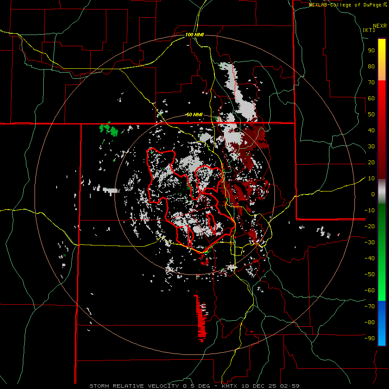Click the -60 tick label on scale
The height and width of the screenshot is (389, 389).
click(370, 290)
